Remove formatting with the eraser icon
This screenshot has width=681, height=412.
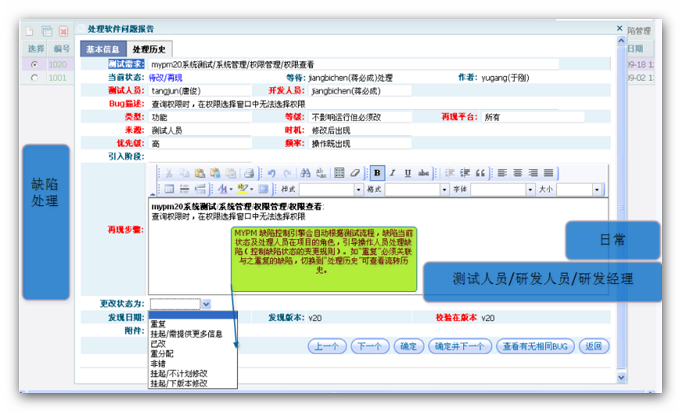[355, 173]
